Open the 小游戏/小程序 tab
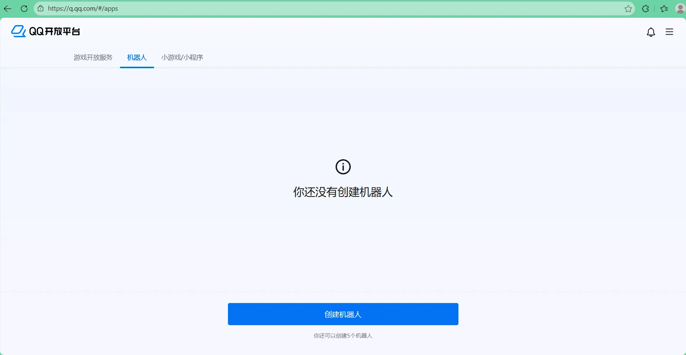 point(182,58)
